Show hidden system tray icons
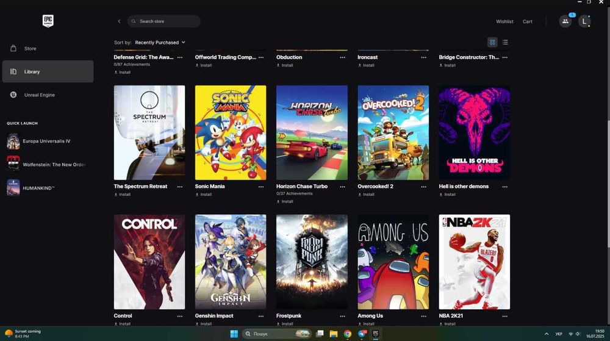Image resolution: width=610 pixels, height=341 pixels. click(x=546, y=334)
